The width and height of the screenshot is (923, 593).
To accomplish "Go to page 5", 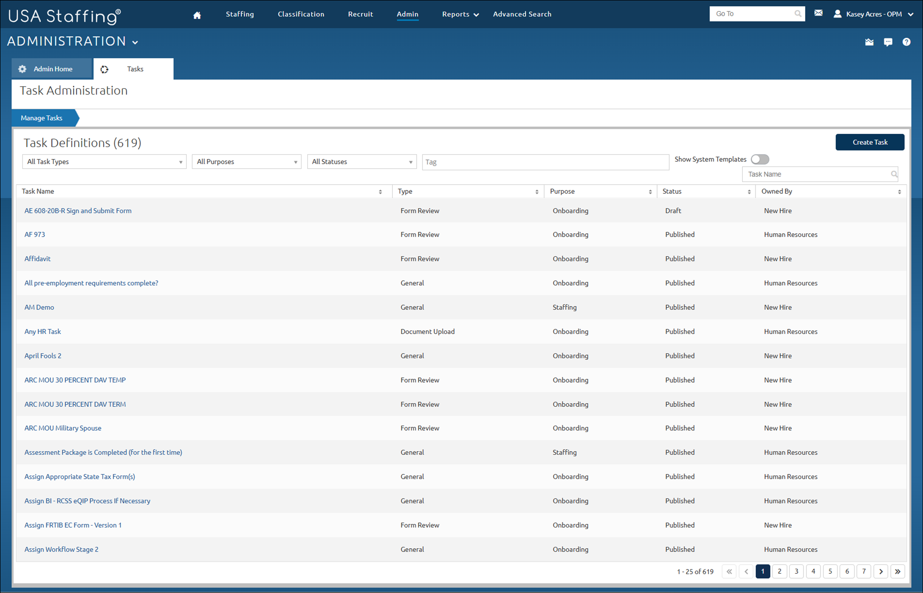I will point(830,572).
